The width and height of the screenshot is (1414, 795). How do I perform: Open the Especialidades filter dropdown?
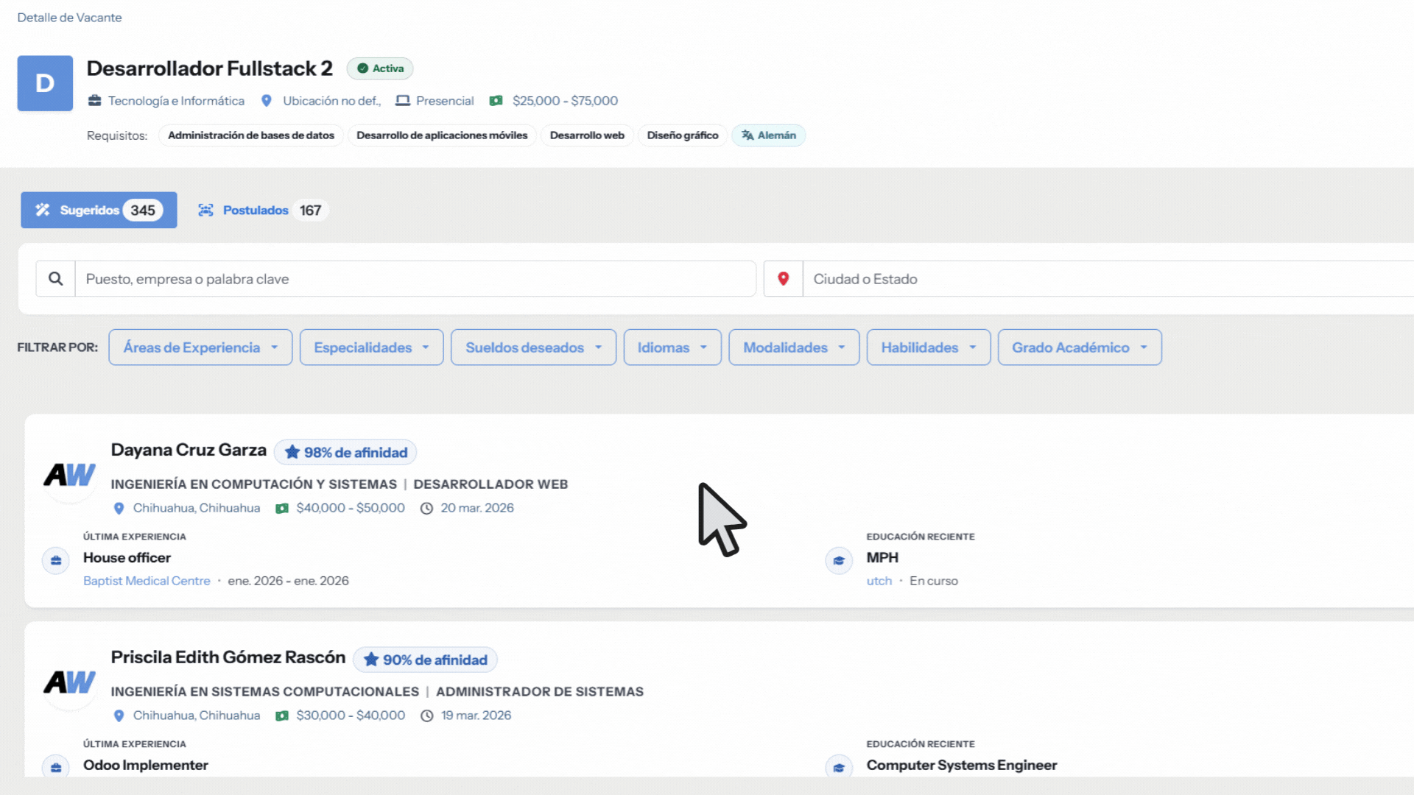coord(371,347)
